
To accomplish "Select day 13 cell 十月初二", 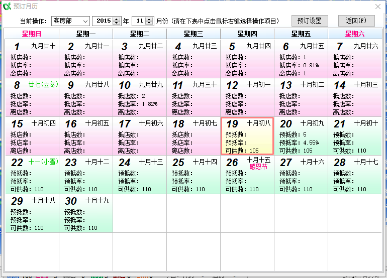I will pyautogui.click(x=301, y=97).
